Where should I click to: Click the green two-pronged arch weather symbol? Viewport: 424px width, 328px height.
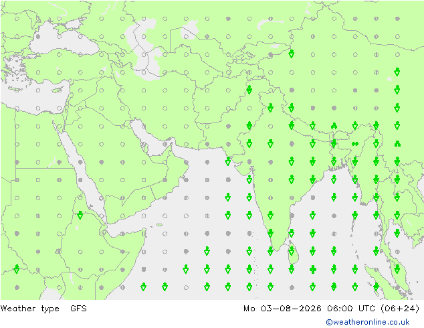334,126
